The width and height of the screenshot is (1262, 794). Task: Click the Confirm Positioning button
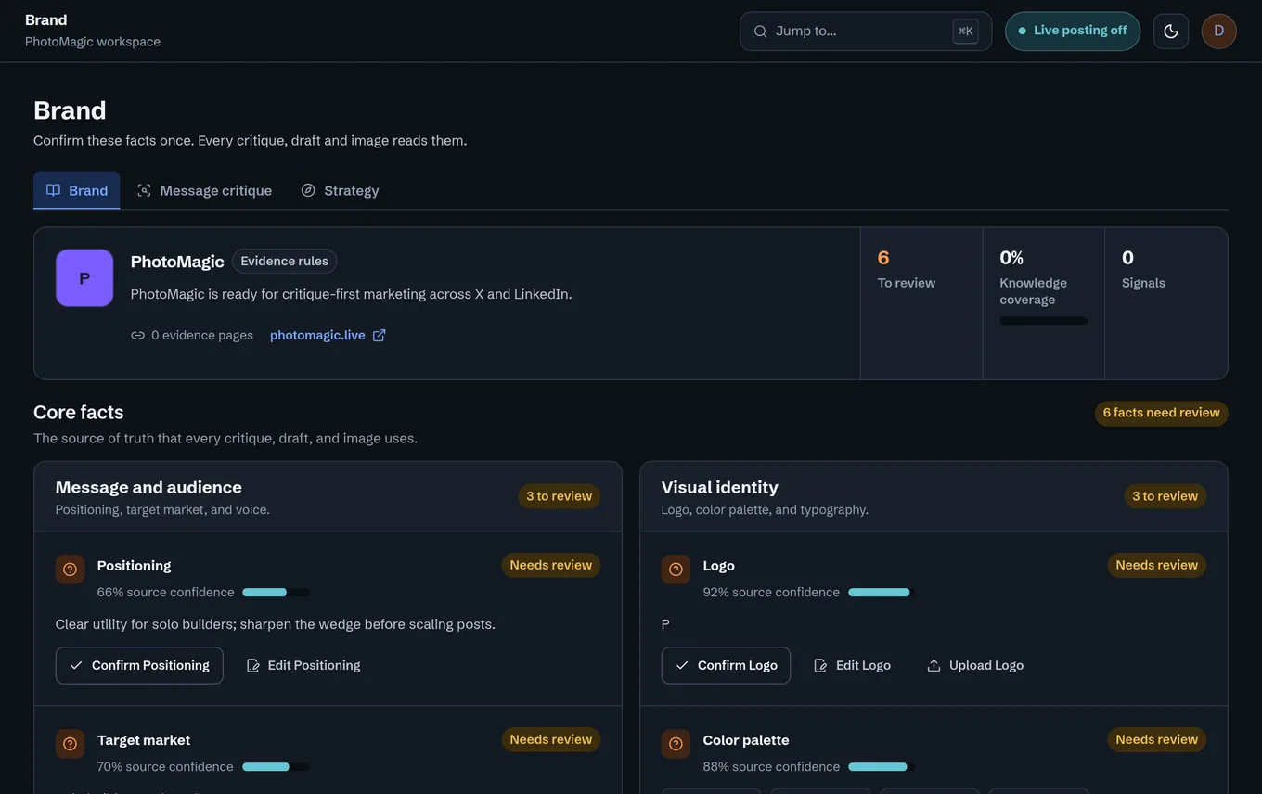point(139,665)
